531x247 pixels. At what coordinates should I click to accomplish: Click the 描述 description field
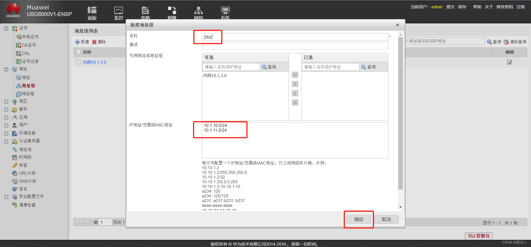[x=295, y=46]
